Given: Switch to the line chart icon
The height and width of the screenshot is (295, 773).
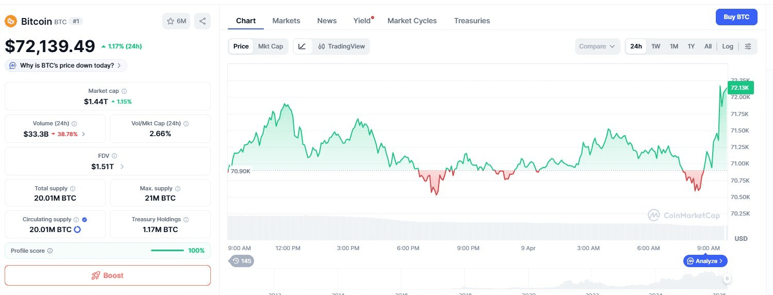Looking at the screenshot, I should (303, 46).
